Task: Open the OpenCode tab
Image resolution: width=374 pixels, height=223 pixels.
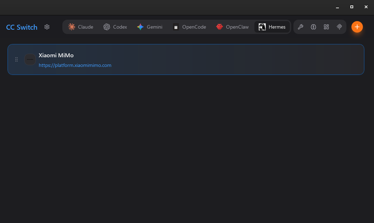Action: coord(190,27)
